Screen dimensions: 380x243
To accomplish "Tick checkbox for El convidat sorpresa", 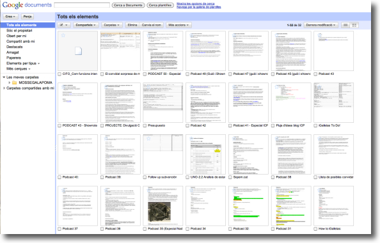I will (102, 74).
